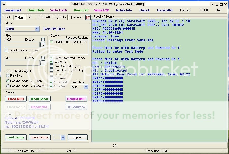Browse for MCU file with ellipsis button

(x=43, y=45)
